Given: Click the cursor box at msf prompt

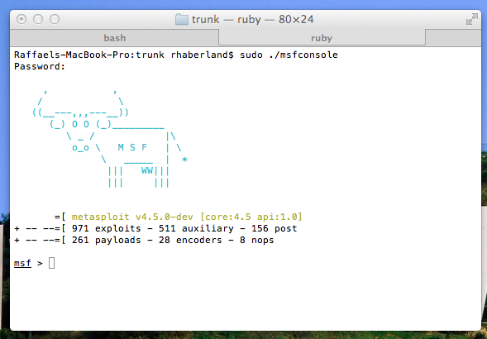Looking at the screenshot, I should pyautogui.click(x=52, y=263).
